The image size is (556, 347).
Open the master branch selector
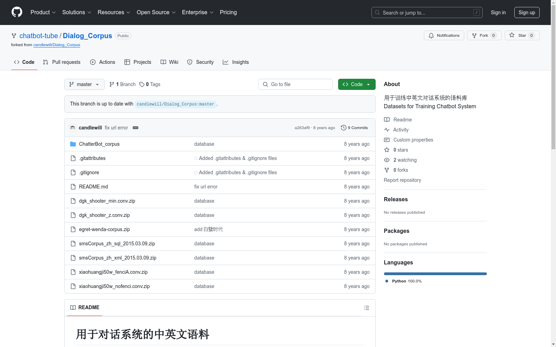click(x=84, y=84)
